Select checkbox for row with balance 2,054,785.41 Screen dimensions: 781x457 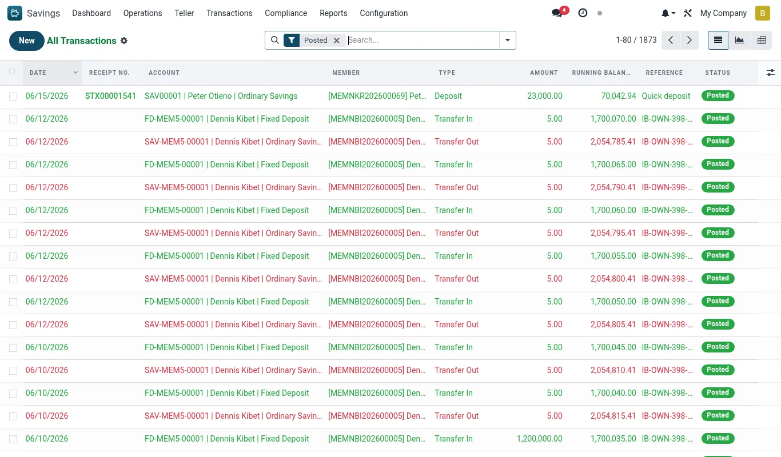[x=13, y=142]
